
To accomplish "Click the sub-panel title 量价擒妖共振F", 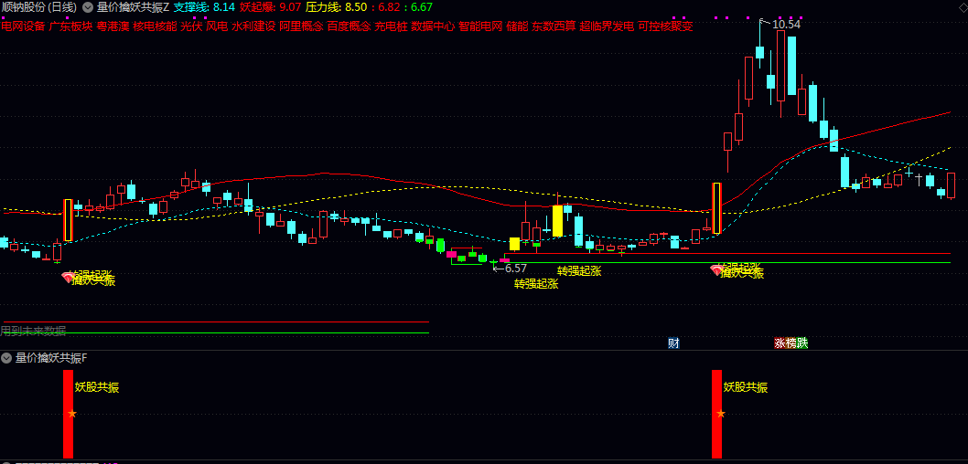I will (x=52, y=357).
